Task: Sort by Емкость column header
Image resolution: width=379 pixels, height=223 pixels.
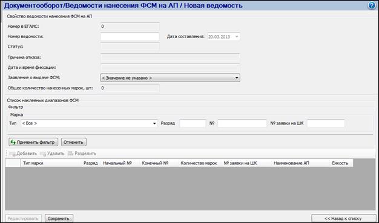Action: tap(341, 163)
